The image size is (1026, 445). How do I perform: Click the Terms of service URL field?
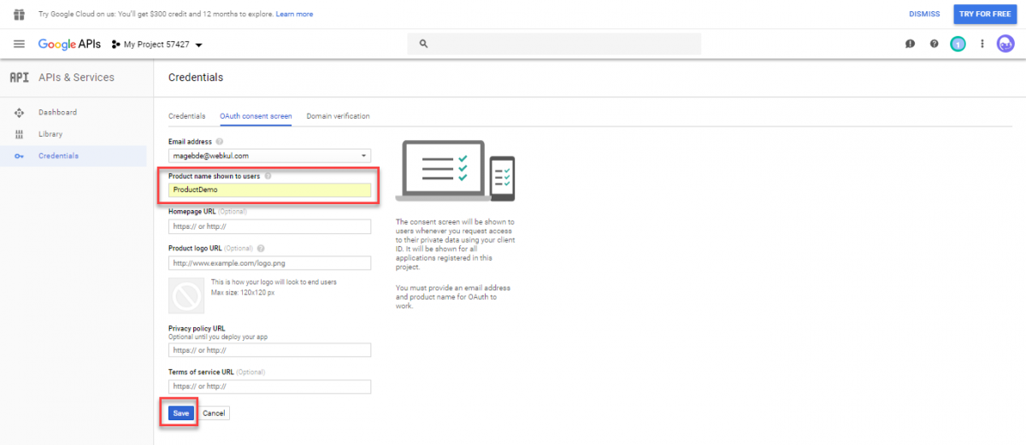click(x=269, y=386)
